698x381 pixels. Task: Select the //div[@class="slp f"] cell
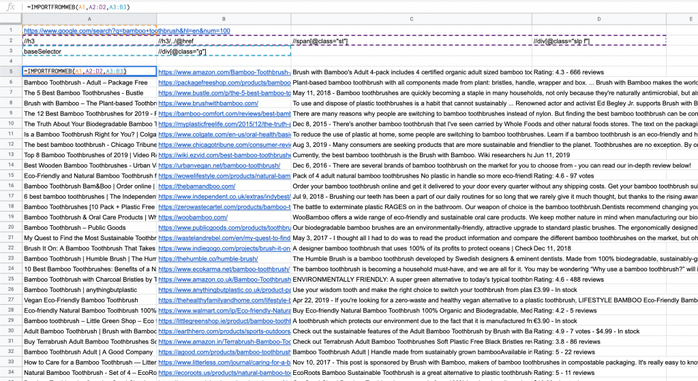point(598,42)
